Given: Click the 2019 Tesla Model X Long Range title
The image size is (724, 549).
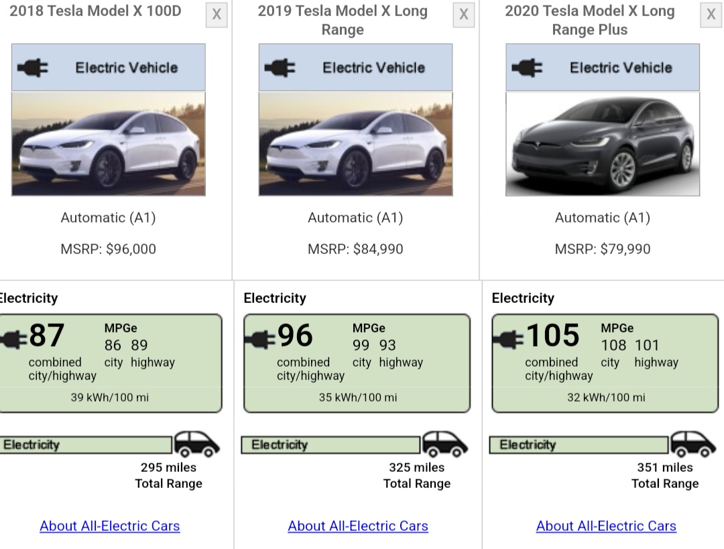Looking at the screenshot, I should pyautogui.click(x=343, y=20).
